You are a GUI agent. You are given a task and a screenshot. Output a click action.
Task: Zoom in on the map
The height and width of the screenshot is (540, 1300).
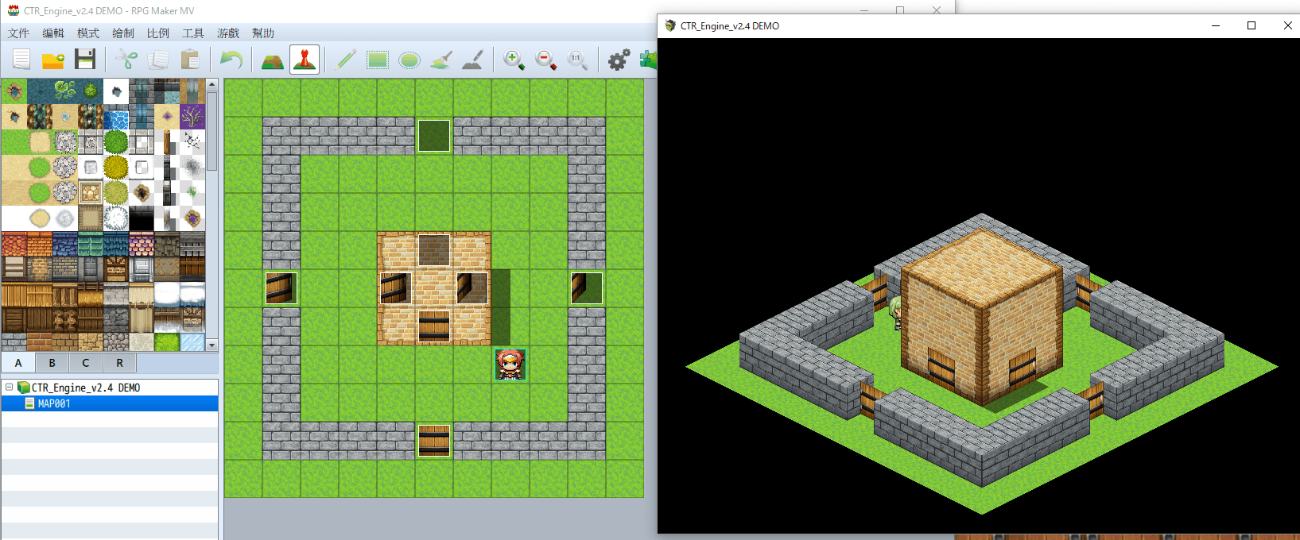click(x=514, y=60)
